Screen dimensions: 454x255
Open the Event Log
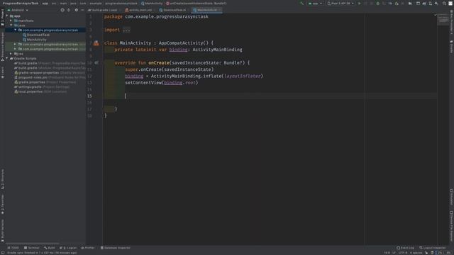[405, 248]
